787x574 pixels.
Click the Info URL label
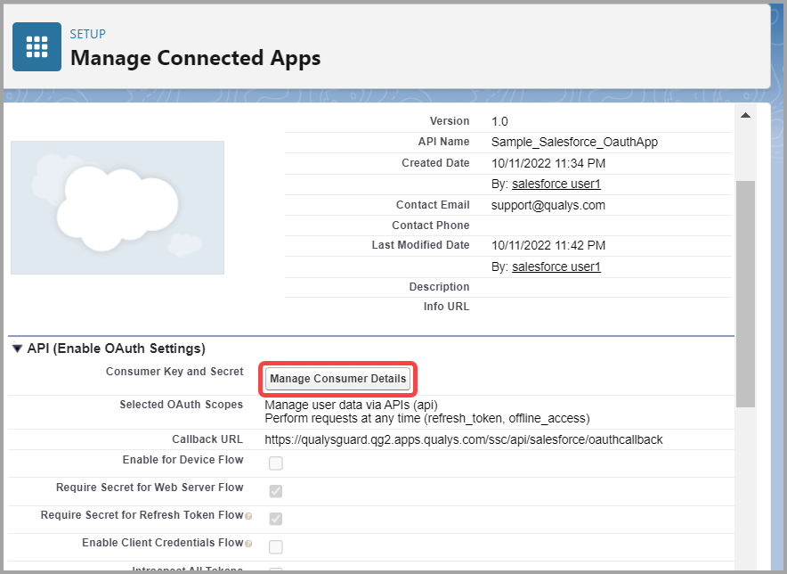point(446,307)
